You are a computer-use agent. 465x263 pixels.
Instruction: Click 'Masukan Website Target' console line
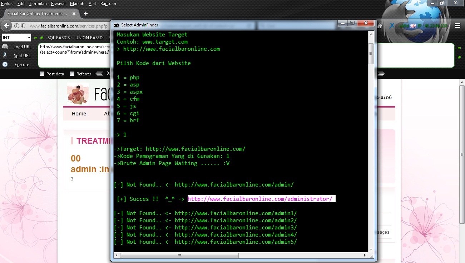pyautogui.click(x=152, y=35)
